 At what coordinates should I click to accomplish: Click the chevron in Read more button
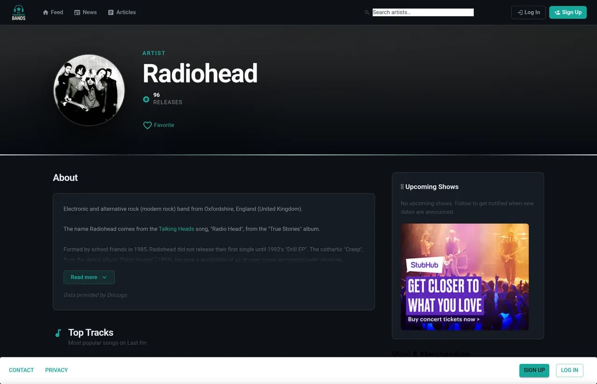coord(104,277)
